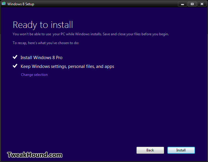208x162 pixels.
Task: Click the 'You won't be able to use your PC' notice
Action: point(91,34)
